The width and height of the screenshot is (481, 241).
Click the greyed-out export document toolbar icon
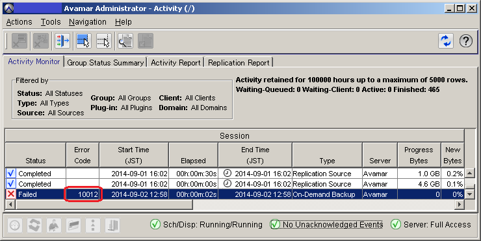point(146,41)
